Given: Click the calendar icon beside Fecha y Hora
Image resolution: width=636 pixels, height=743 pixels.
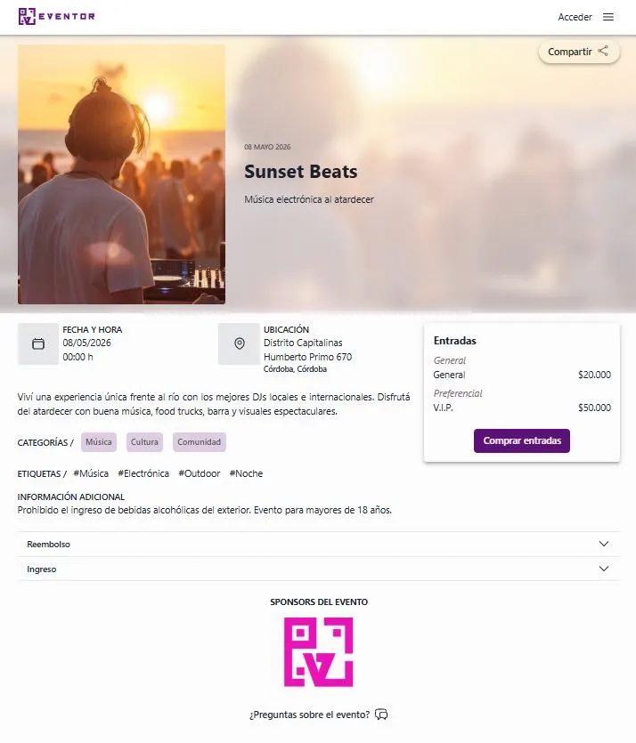Looking at the screenshot, I should pyautogui.click(x=38, y=343).
